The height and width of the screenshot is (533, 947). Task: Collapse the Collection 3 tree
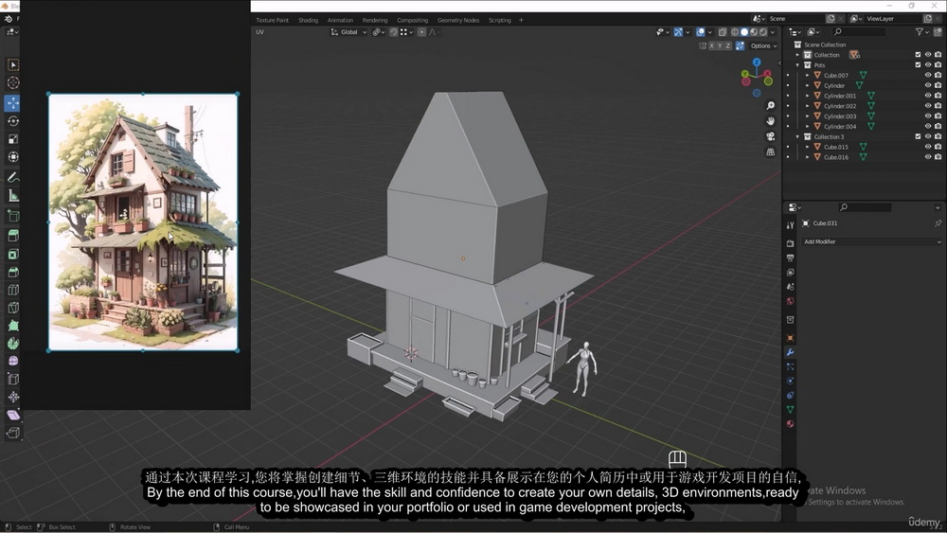click(797, 137)
